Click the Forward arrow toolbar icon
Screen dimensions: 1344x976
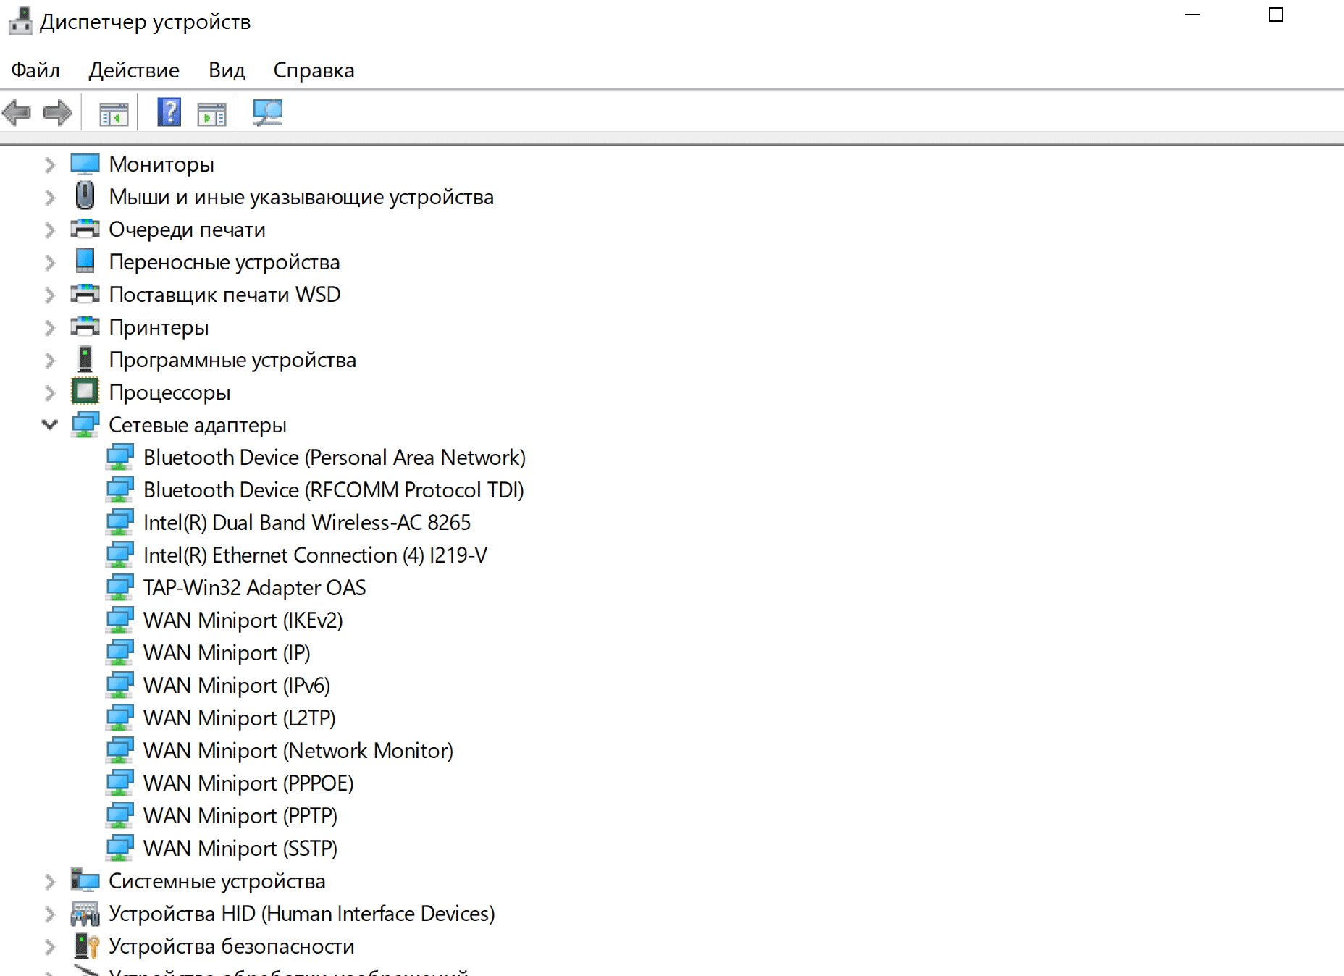[58, 113]
